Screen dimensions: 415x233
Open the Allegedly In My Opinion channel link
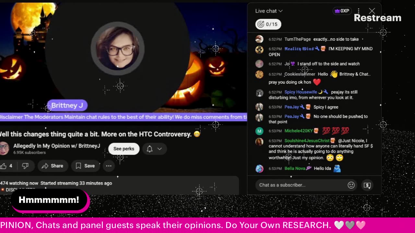57,146
